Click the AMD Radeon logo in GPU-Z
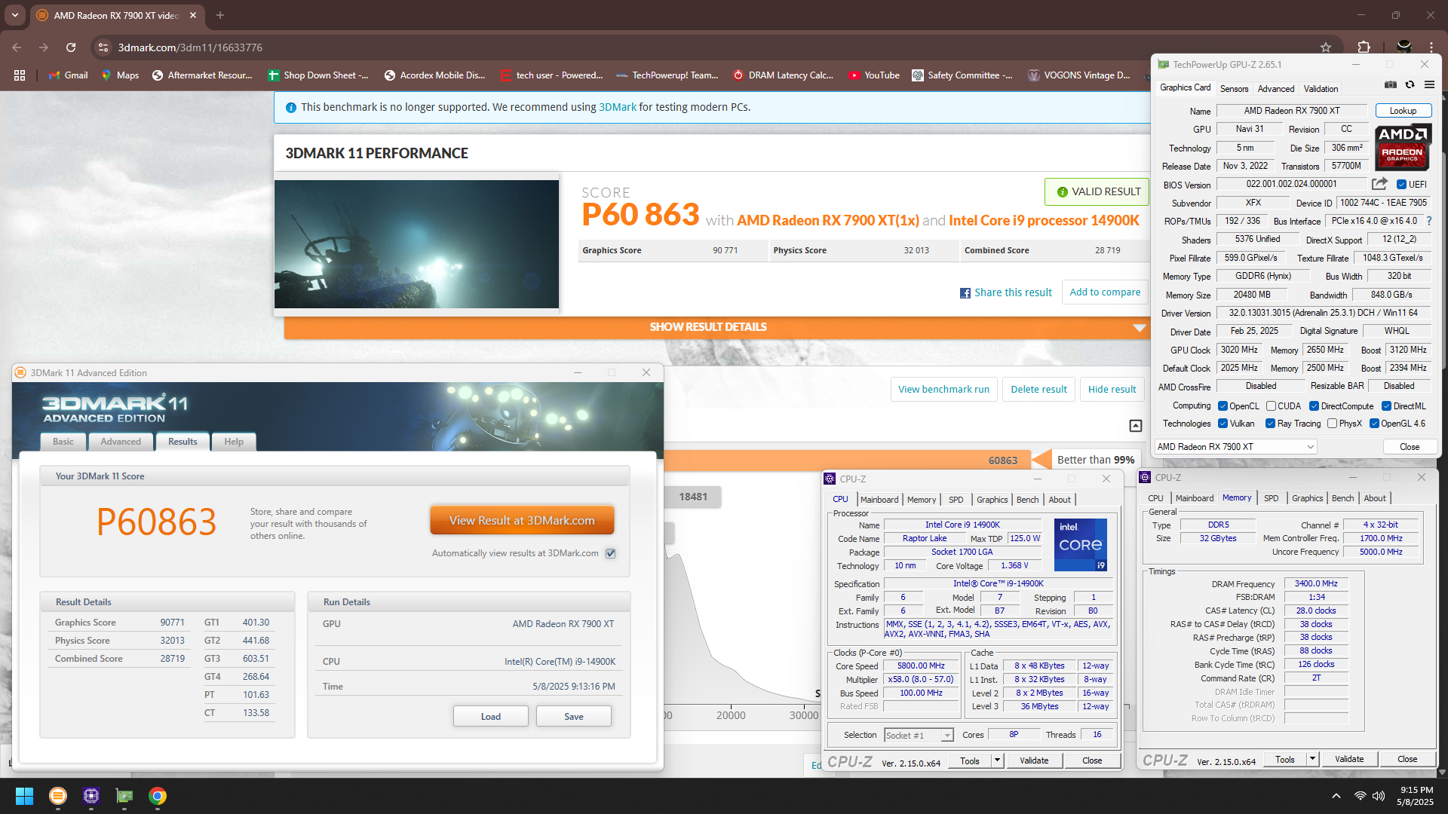This screenshot has height=814, width=1448. point(1403,146)
